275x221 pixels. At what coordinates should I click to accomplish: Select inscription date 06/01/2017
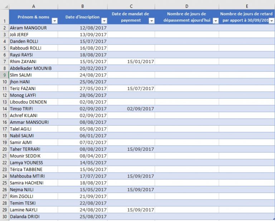click(83, 136)
